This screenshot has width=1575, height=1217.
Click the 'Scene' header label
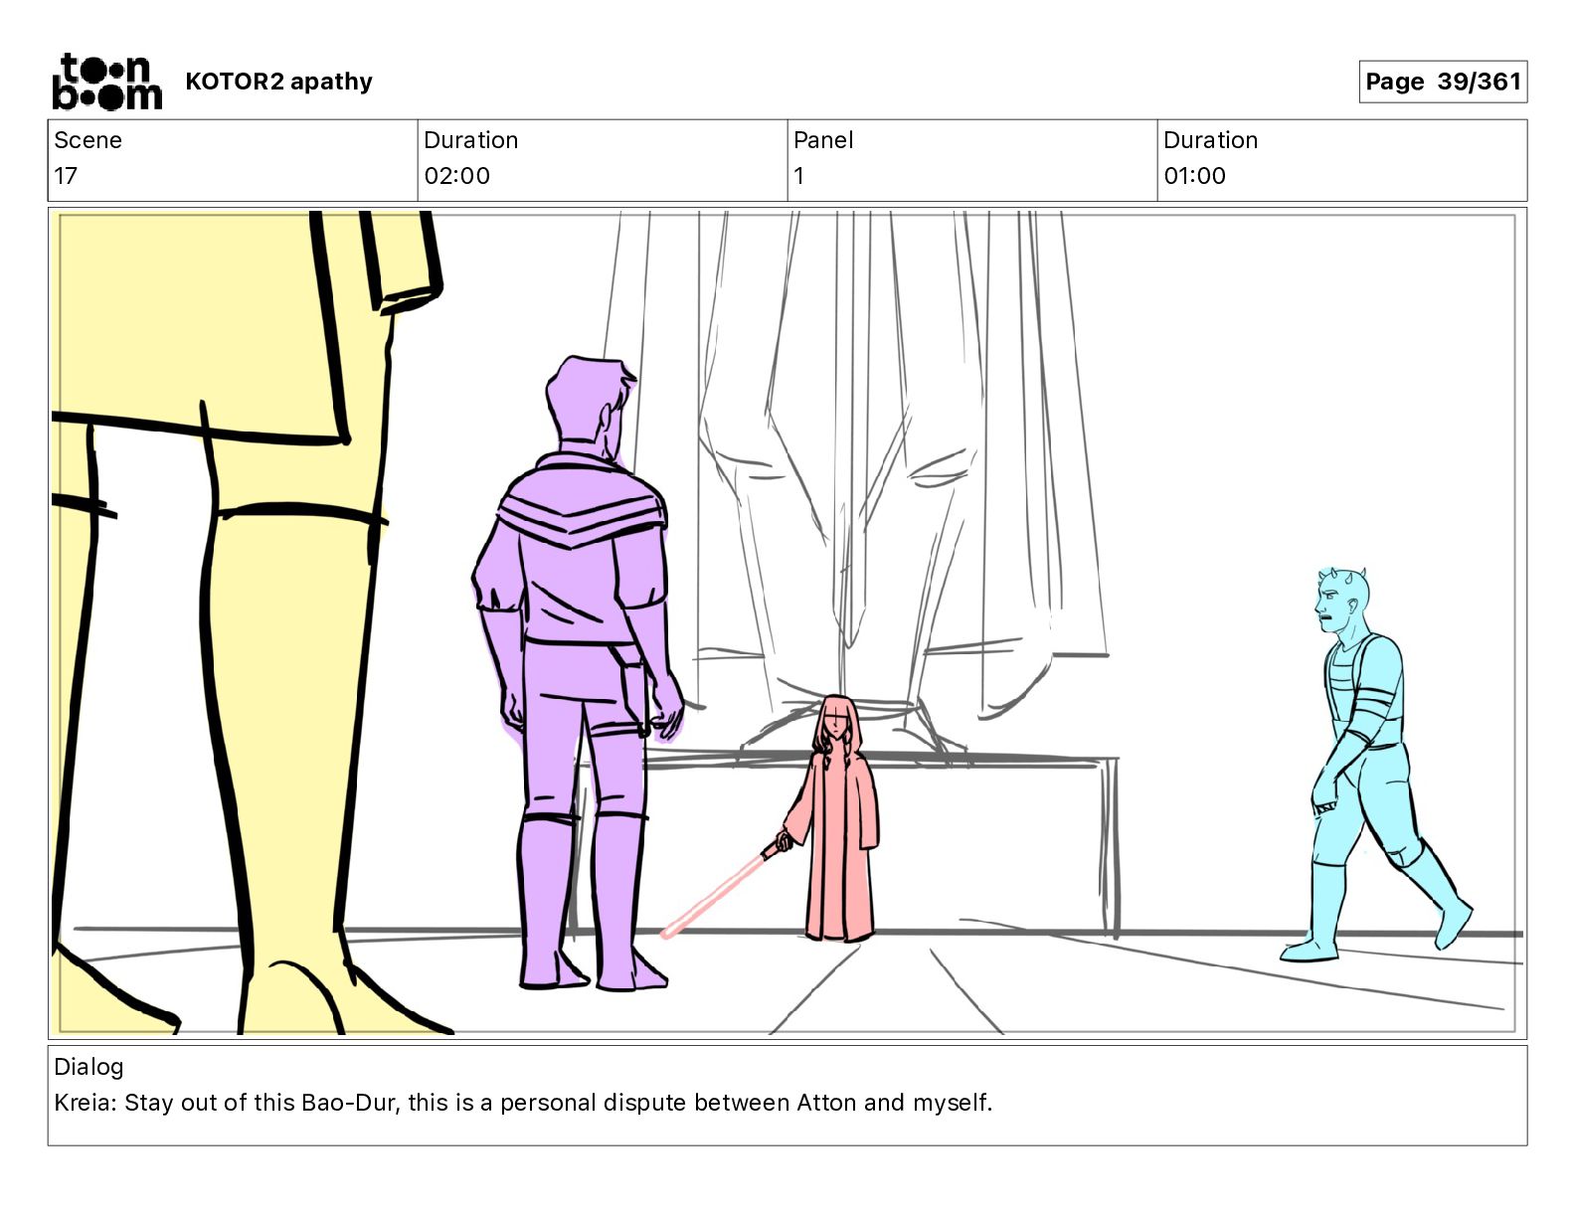[87, 140]
